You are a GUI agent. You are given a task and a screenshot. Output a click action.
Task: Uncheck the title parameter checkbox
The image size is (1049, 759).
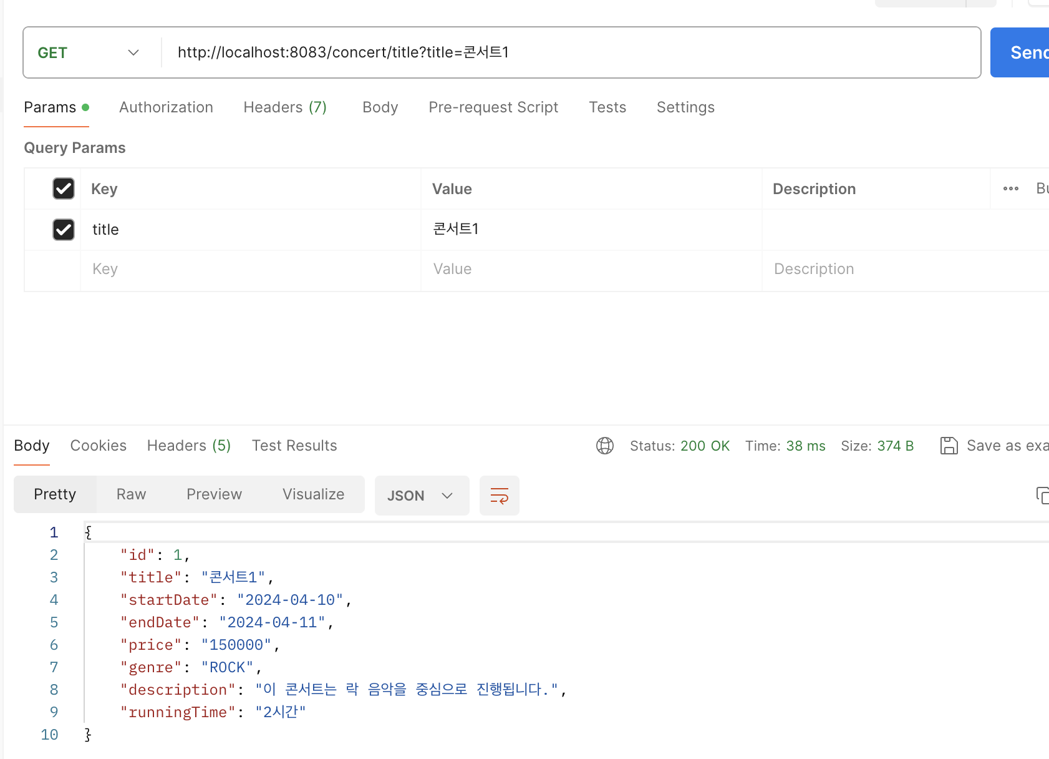[64, 230]
